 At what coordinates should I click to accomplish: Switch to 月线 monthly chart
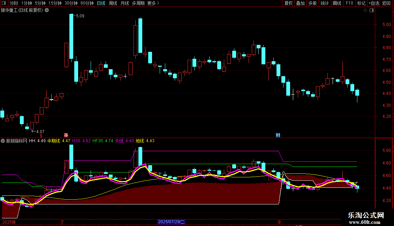point(124,3)
